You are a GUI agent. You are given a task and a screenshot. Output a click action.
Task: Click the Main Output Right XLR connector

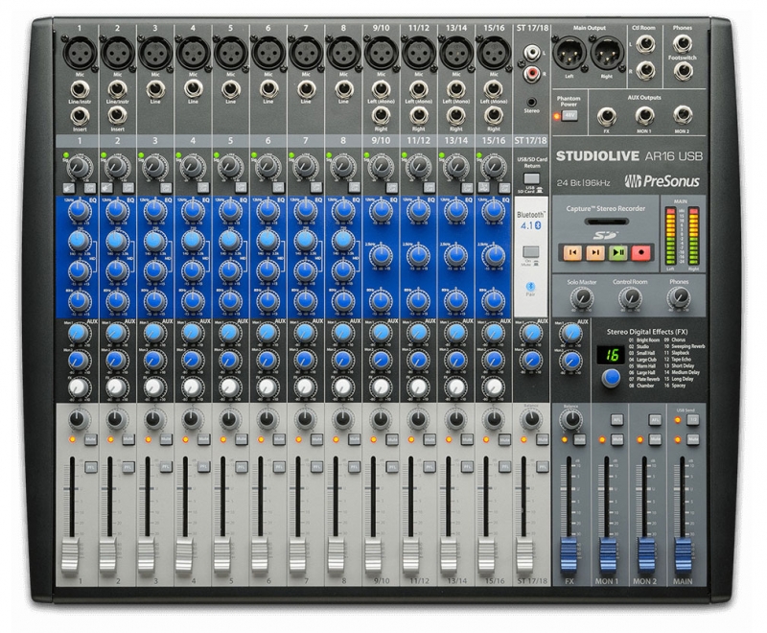[x=607, y=53]
